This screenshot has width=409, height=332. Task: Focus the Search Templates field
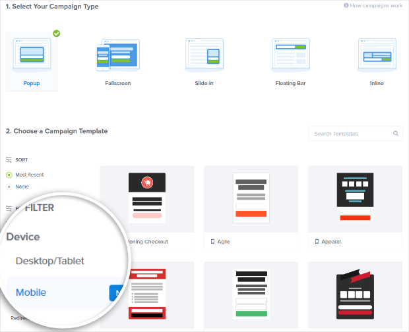tap(356, 134)
